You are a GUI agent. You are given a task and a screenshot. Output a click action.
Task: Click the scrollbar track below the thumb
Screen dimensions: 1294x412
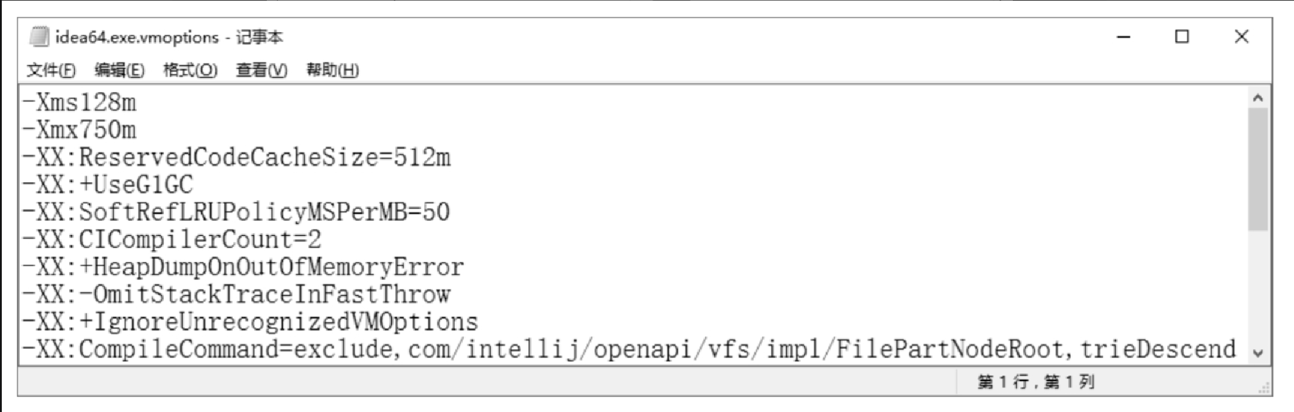click(1258, 287)
